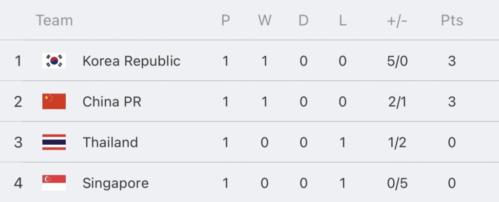The width and height of the screenshot is (499, 202).
Task: Click rank number 1 in standings
Action: (x=18, y=61)
